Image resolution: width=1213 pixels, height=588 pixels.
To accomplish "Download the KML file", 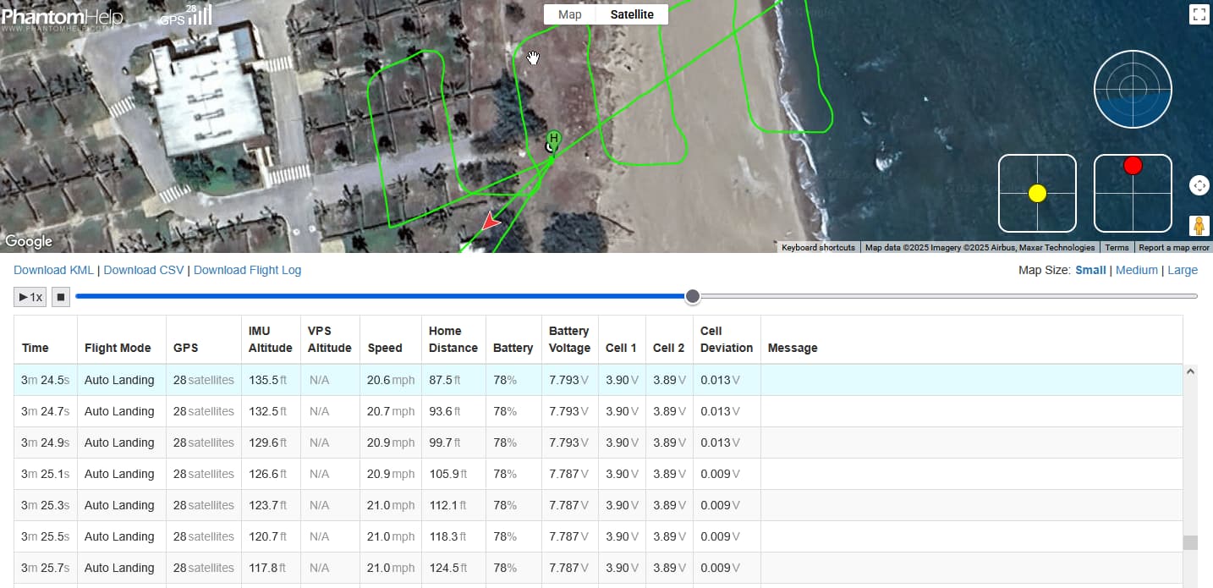I will (53, 270).
